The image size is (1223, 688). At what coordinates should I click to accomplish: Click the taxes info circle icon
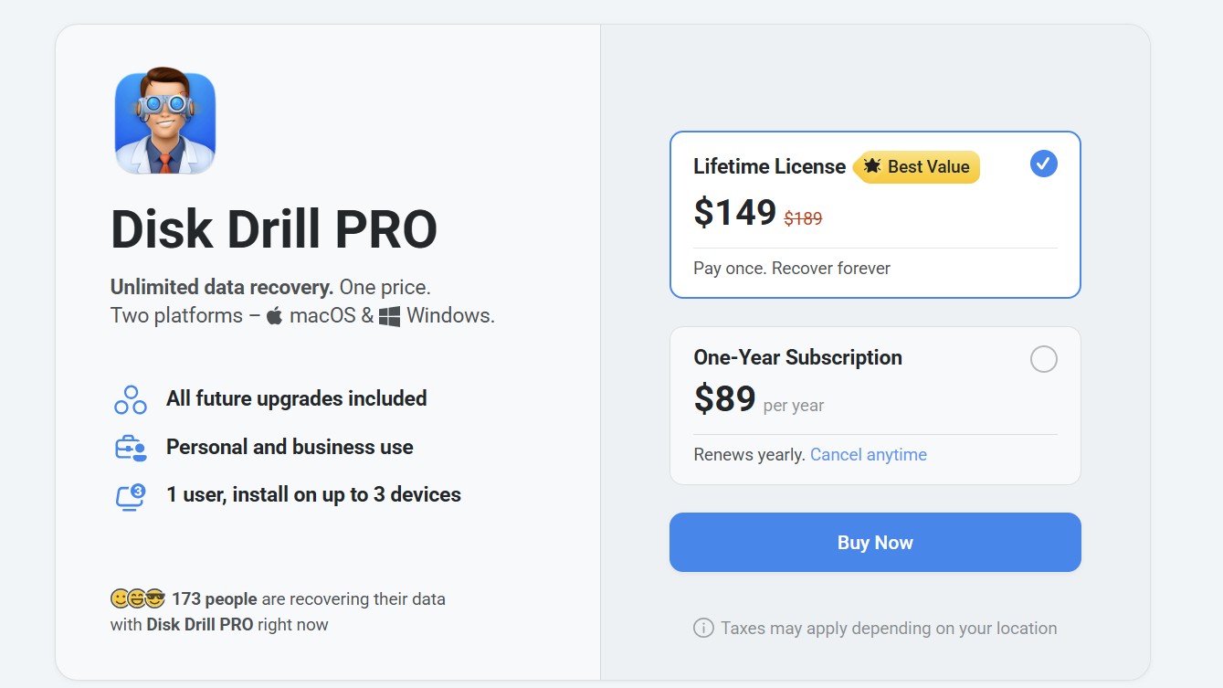tap(703, 629)
